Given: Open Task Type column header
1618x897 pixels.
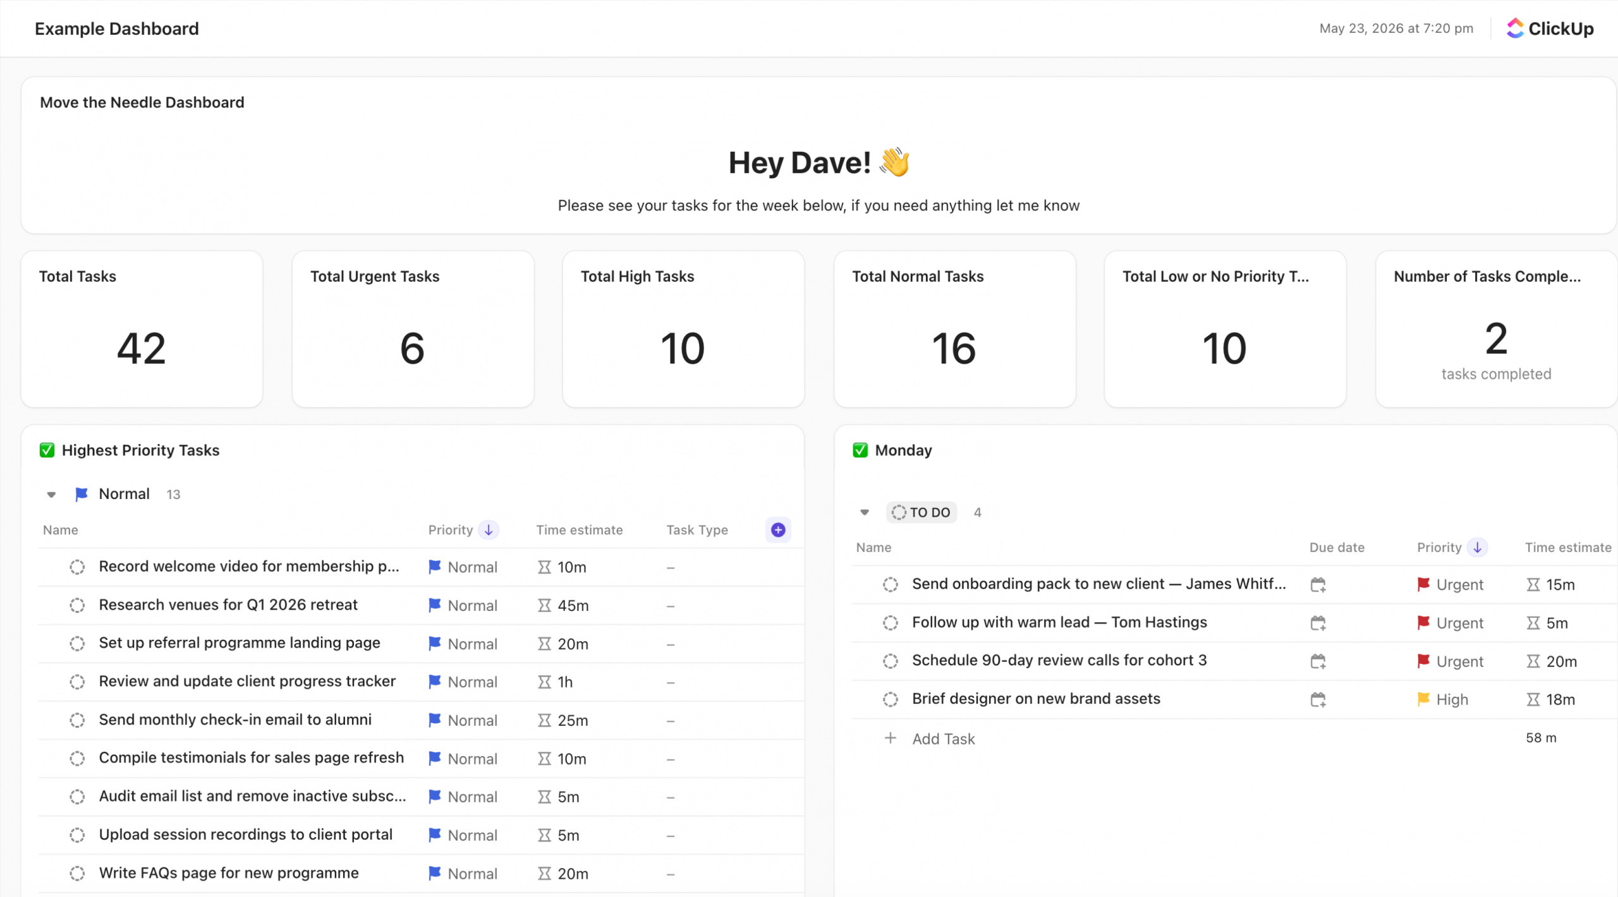Looking at the screenshot, I should point(696,530).
